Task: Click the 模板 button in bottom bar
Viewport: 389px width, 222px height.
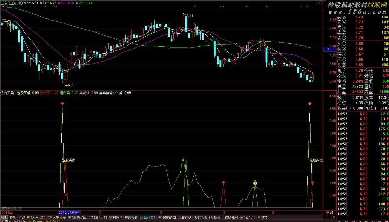Action: [13, 217]
